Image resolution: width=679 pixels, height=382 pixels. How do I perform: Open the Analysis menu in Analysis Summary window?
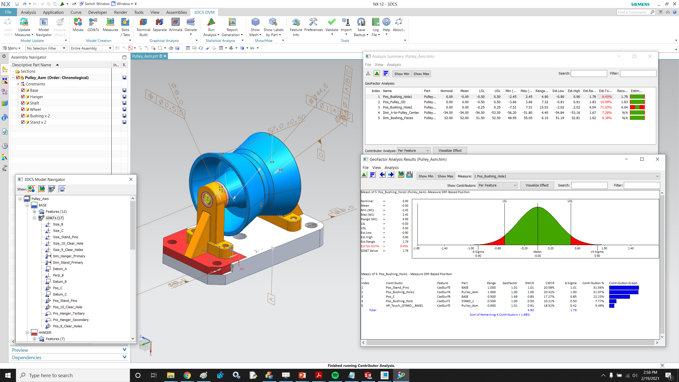click(x=394, y=64)
